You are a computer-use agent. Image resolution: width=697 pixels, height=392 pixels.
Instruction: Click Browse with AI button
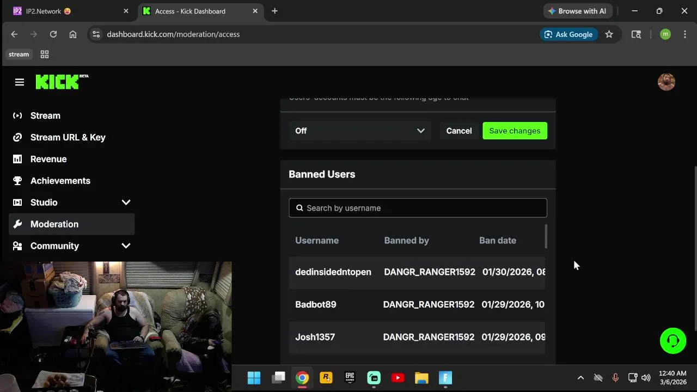coord(578,11)
